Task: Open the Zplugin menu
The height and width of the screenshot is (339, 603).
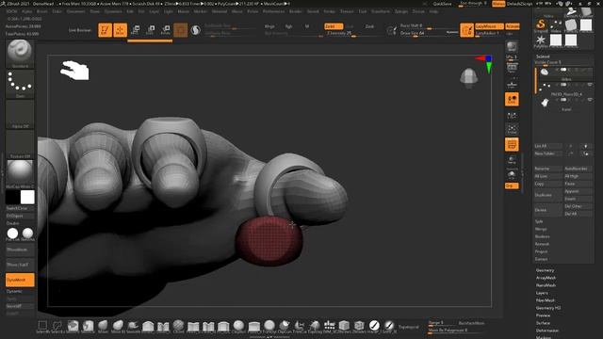Action: tap(401, 11)
